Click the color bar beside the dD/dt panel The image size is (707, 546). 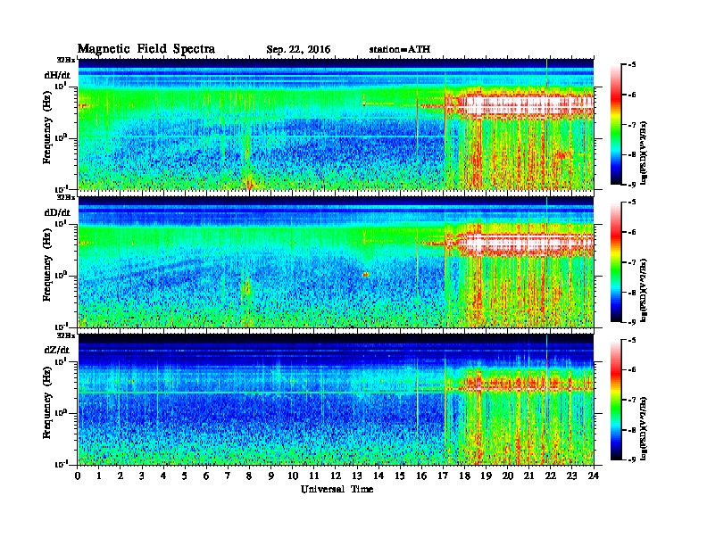point(615,262)
